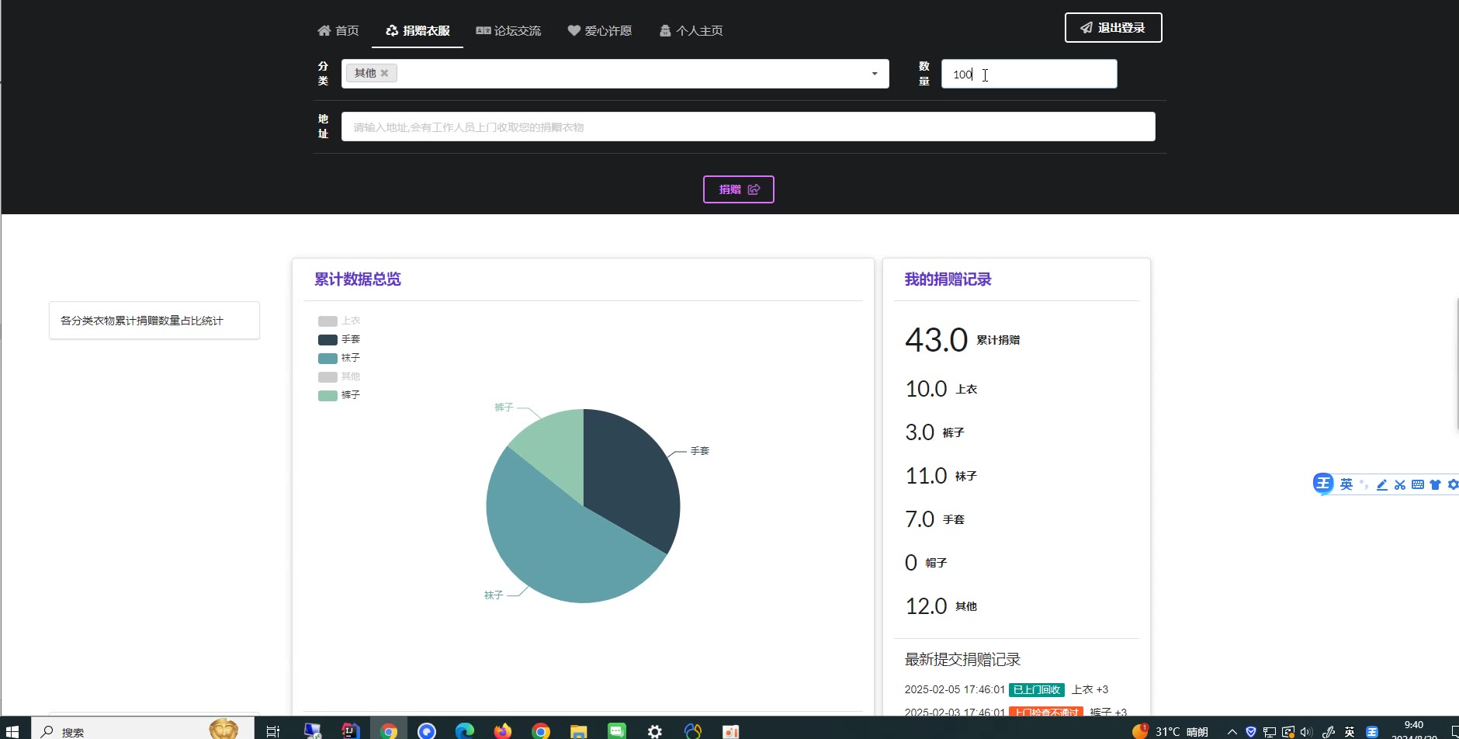
Task: Click the IME scissors screenshot icon
Action: pyautogui.click(x=1400, y=484)
